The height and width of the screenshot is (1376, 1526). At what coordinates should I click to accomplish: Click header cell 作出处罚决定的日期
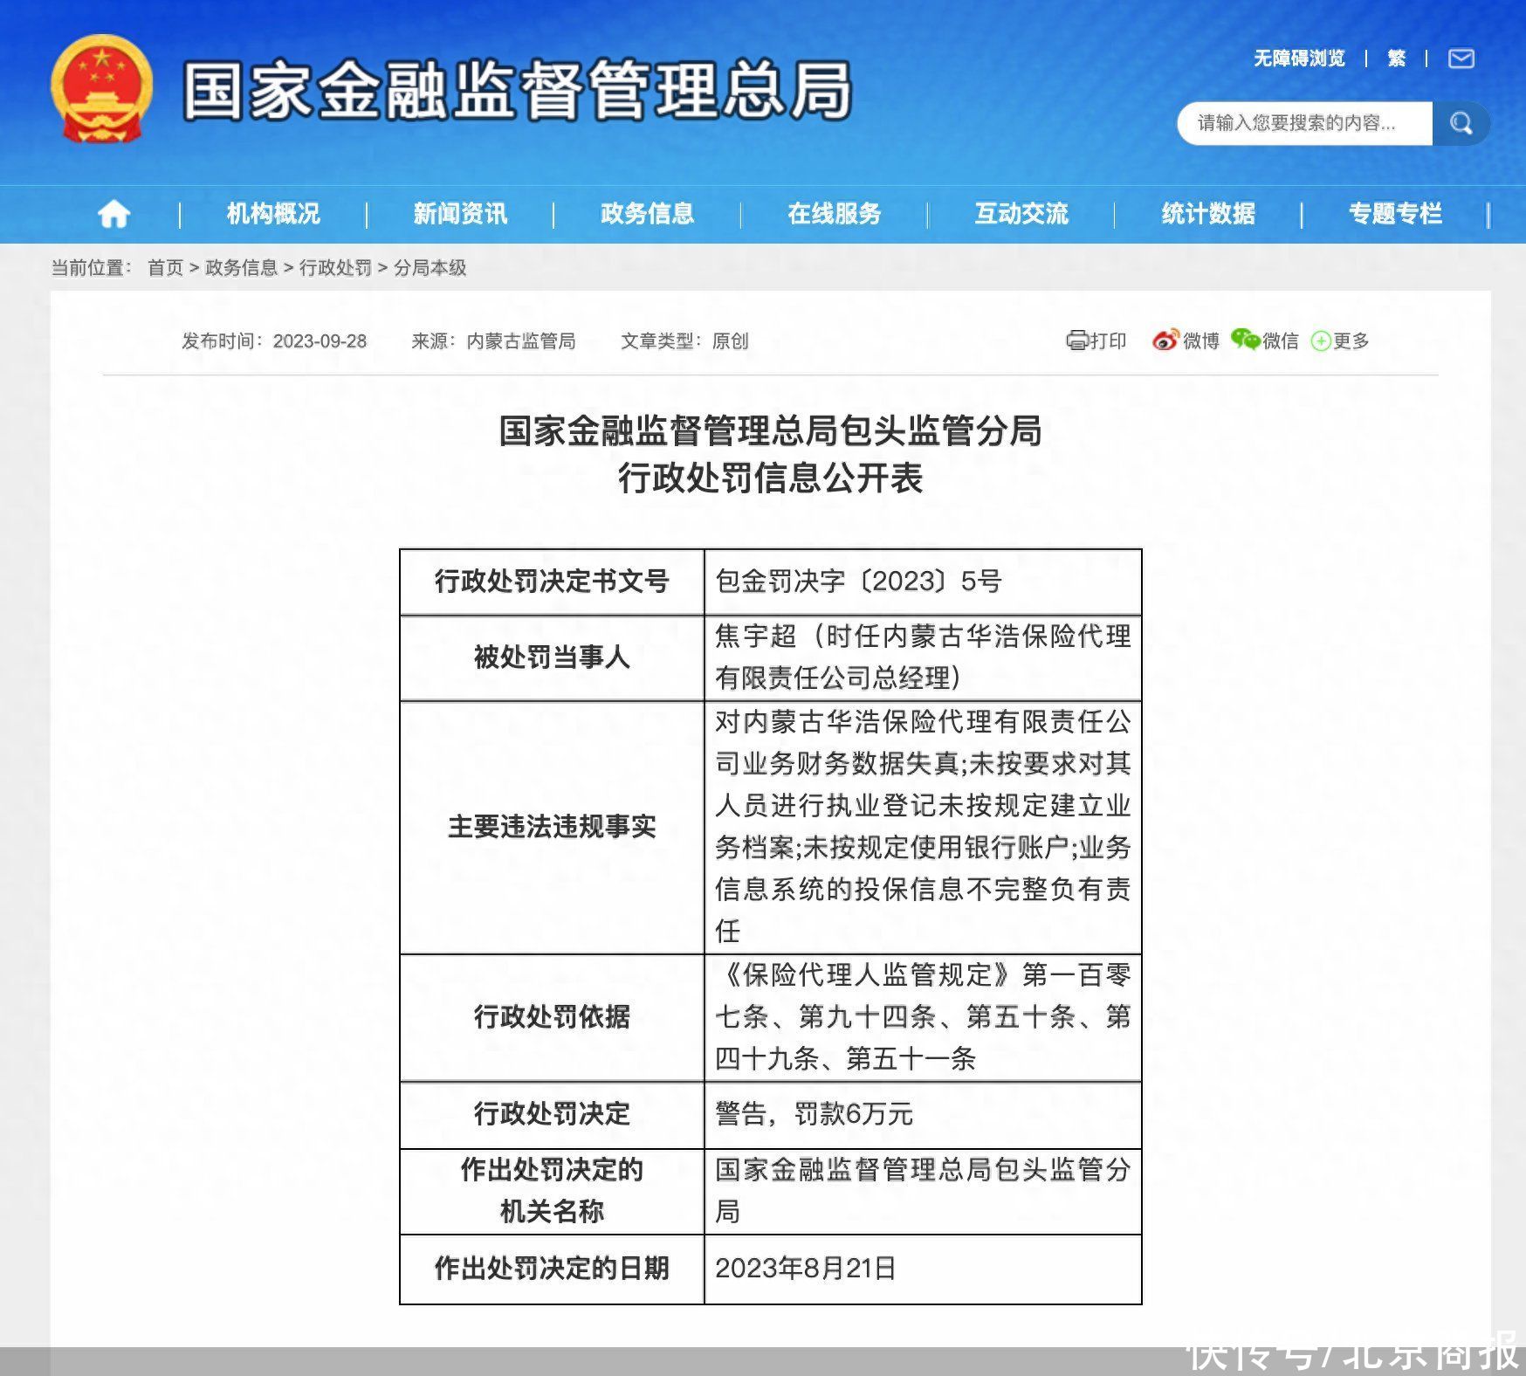coord(552,1269)
